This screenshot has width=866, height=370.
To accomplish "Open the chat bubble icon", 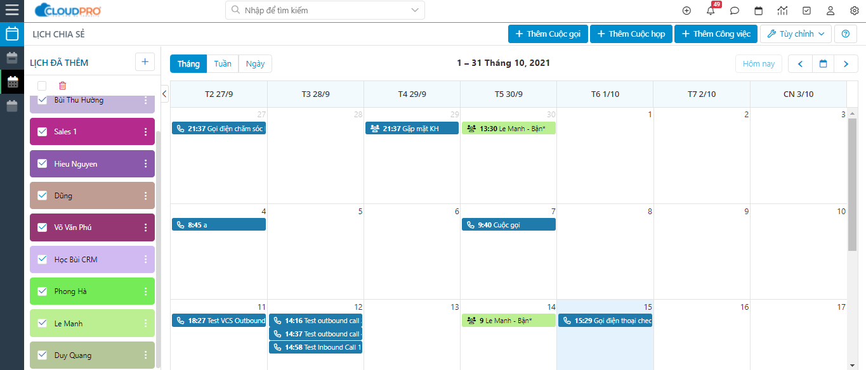I will (x=735, y=11).
